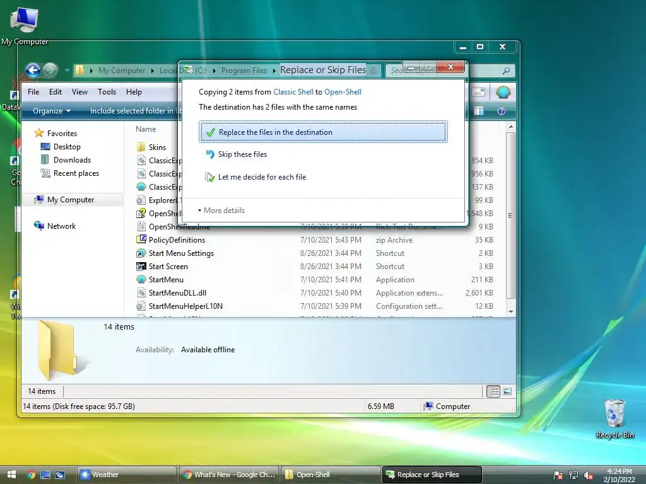Open the My Computer desktop icon
Image resolution: width=646 pixels, height=484 pixels.
coord(25,25)
